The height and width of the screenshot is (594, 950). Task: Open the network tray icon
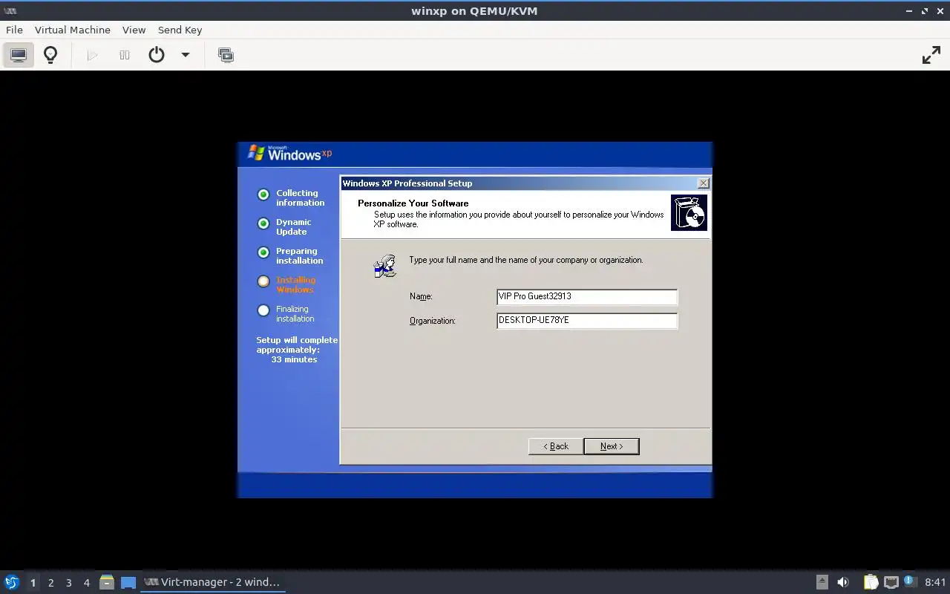891,582
